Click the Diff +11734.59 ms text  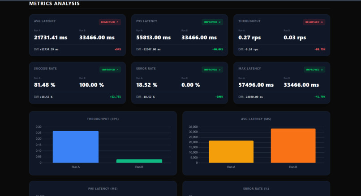click(46, 50)
